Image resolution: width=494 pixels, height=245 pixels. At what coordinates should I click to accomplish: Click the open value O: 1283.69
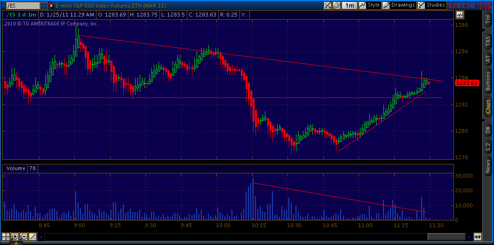[111, 15]
